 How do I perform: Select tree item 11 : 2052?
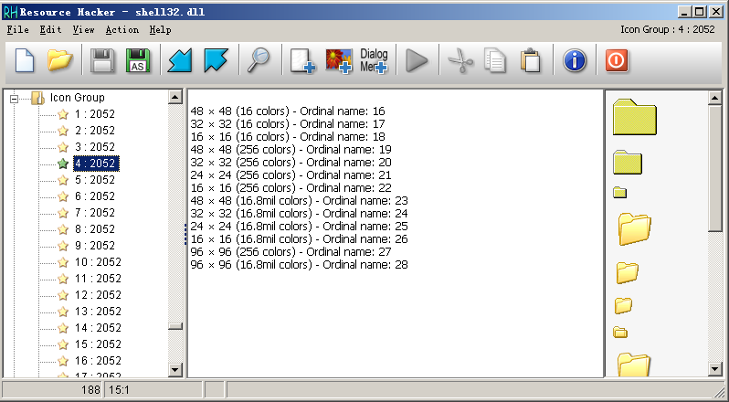(x=98, y=279)
